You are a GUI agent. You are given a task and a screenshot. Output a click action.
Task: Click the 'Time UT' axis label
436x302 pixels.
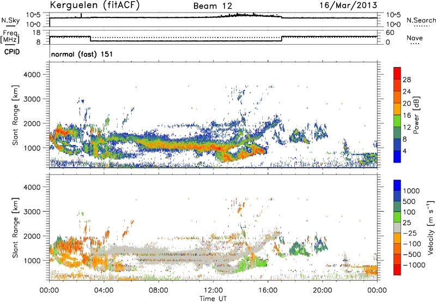point(213,298)
